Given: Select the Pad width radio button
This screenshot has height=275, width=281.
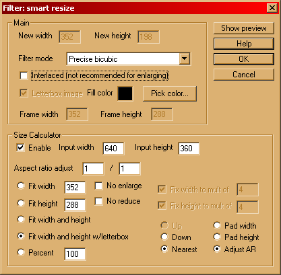Looking at the screenshot, I should (217, 225).
